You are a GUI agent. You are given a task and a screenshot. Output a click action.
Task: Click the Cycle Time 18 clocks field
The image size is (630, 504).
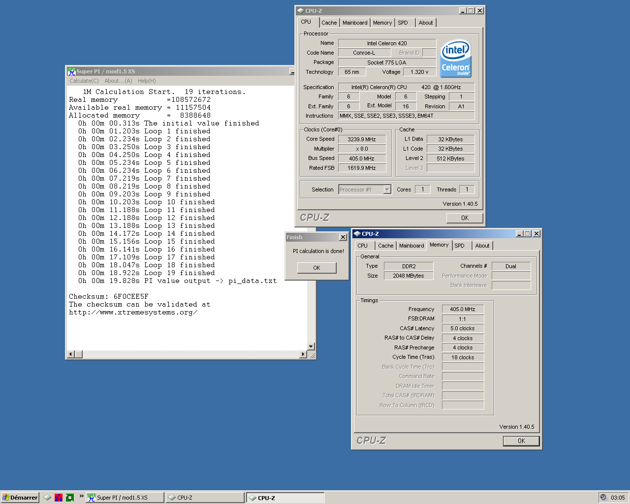tap(463, 357)
